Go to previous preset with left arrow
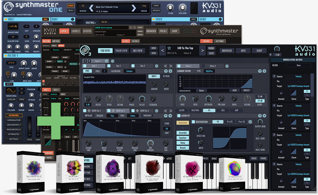This screenshot has width=318, height=195. (x=162, y=50)
